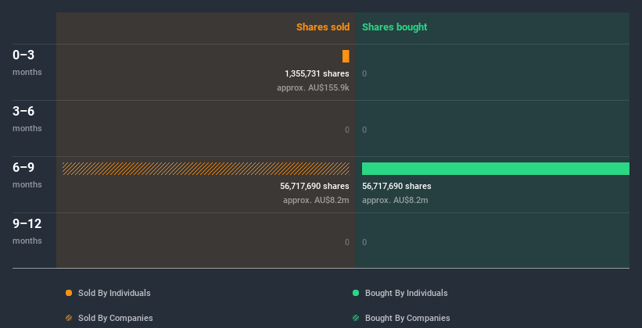Click the orange bar for 0–3 months sold

pos(346,56)
